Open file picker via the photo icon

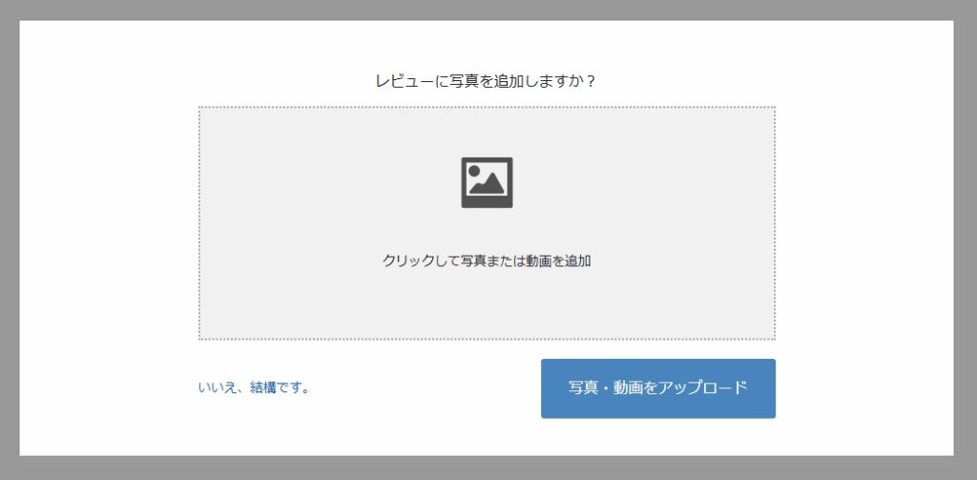[487, 182]
